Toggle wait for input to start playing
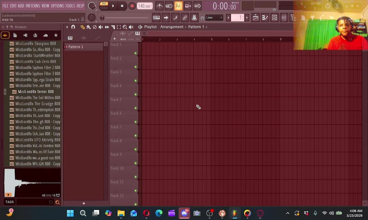 tap(169, 6)
